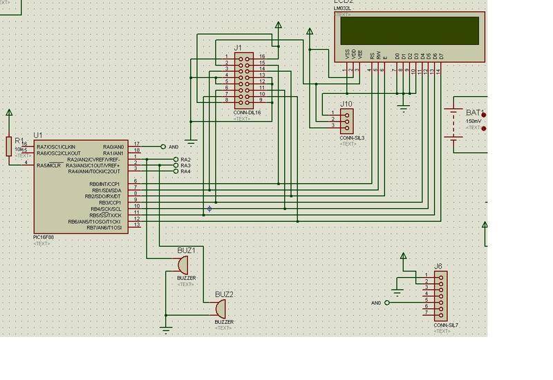Click the R1 resistor body

[9, 146]
